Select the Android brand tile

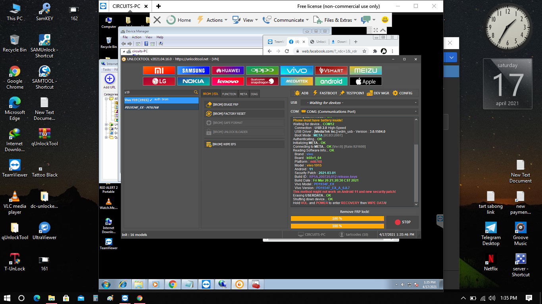pos(331,81)
